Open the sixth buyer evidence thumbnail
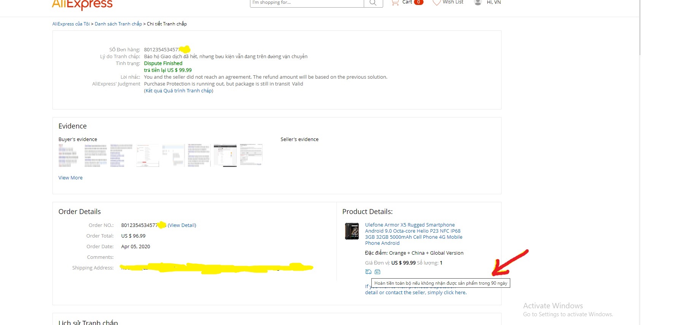 tap(199, 155)
